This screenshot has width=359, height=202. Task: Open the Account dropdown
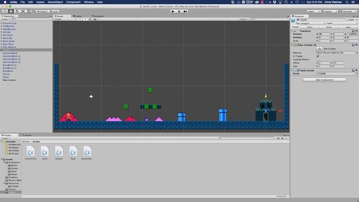coord(349,11)
